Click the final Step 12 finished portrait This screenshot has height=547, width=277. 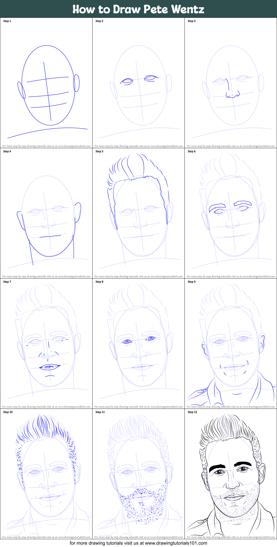pyautogui.click(x=231, y=475)
